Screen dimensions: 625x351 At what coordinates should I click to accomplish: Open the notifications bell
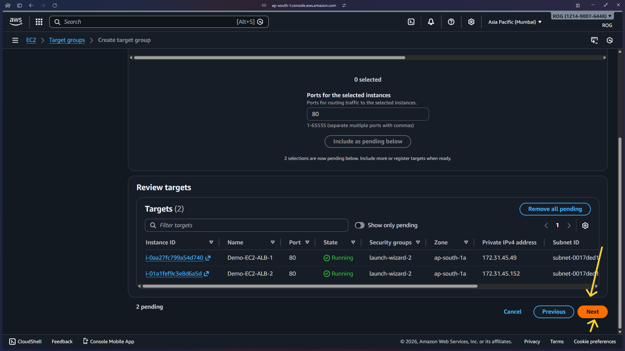point(431,22)
